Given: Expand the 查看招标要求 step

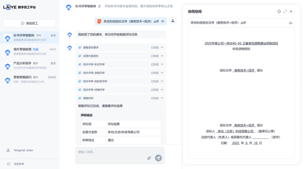Looking at the screenshot, I should [x=162, y=48].
